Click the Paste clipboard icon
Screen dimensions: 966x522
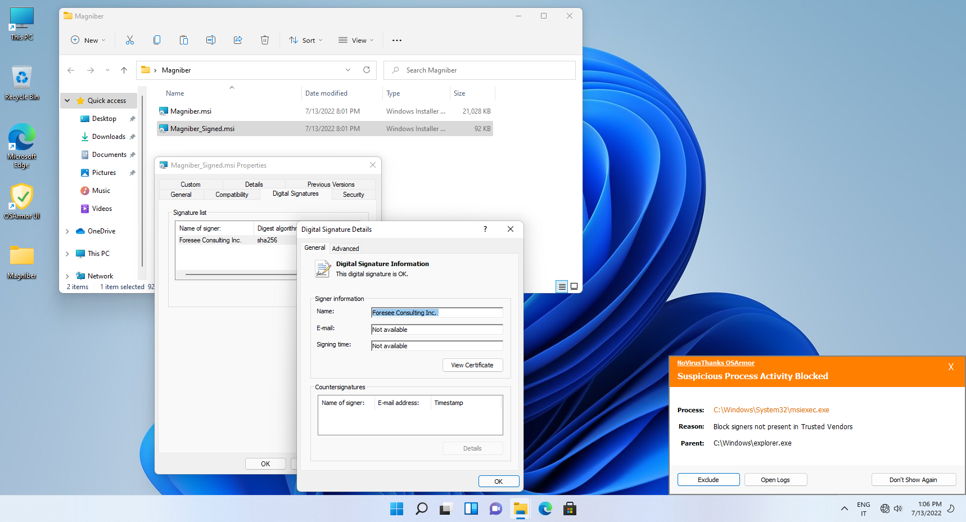pyautogui.click(x=184, y=40)
